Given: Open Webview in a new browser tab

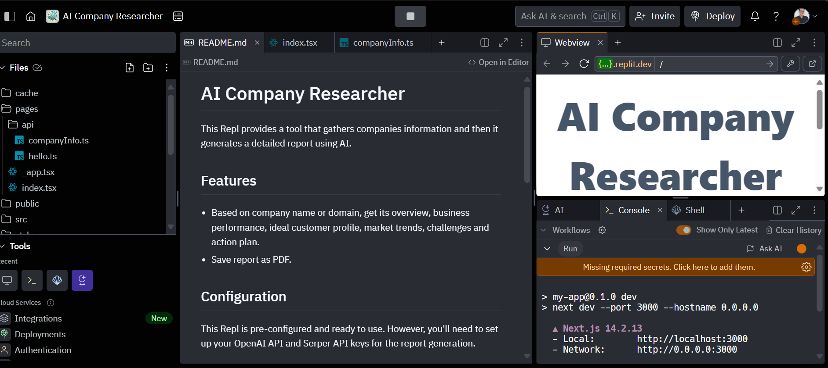Looking at the screenshot, I should click(812, 64).
